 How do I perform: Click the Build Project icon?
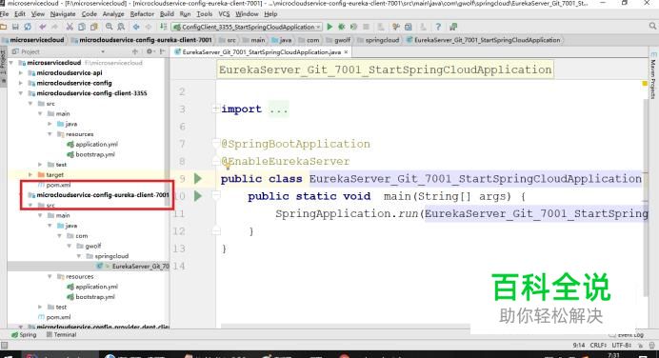[x=164, y=27]
